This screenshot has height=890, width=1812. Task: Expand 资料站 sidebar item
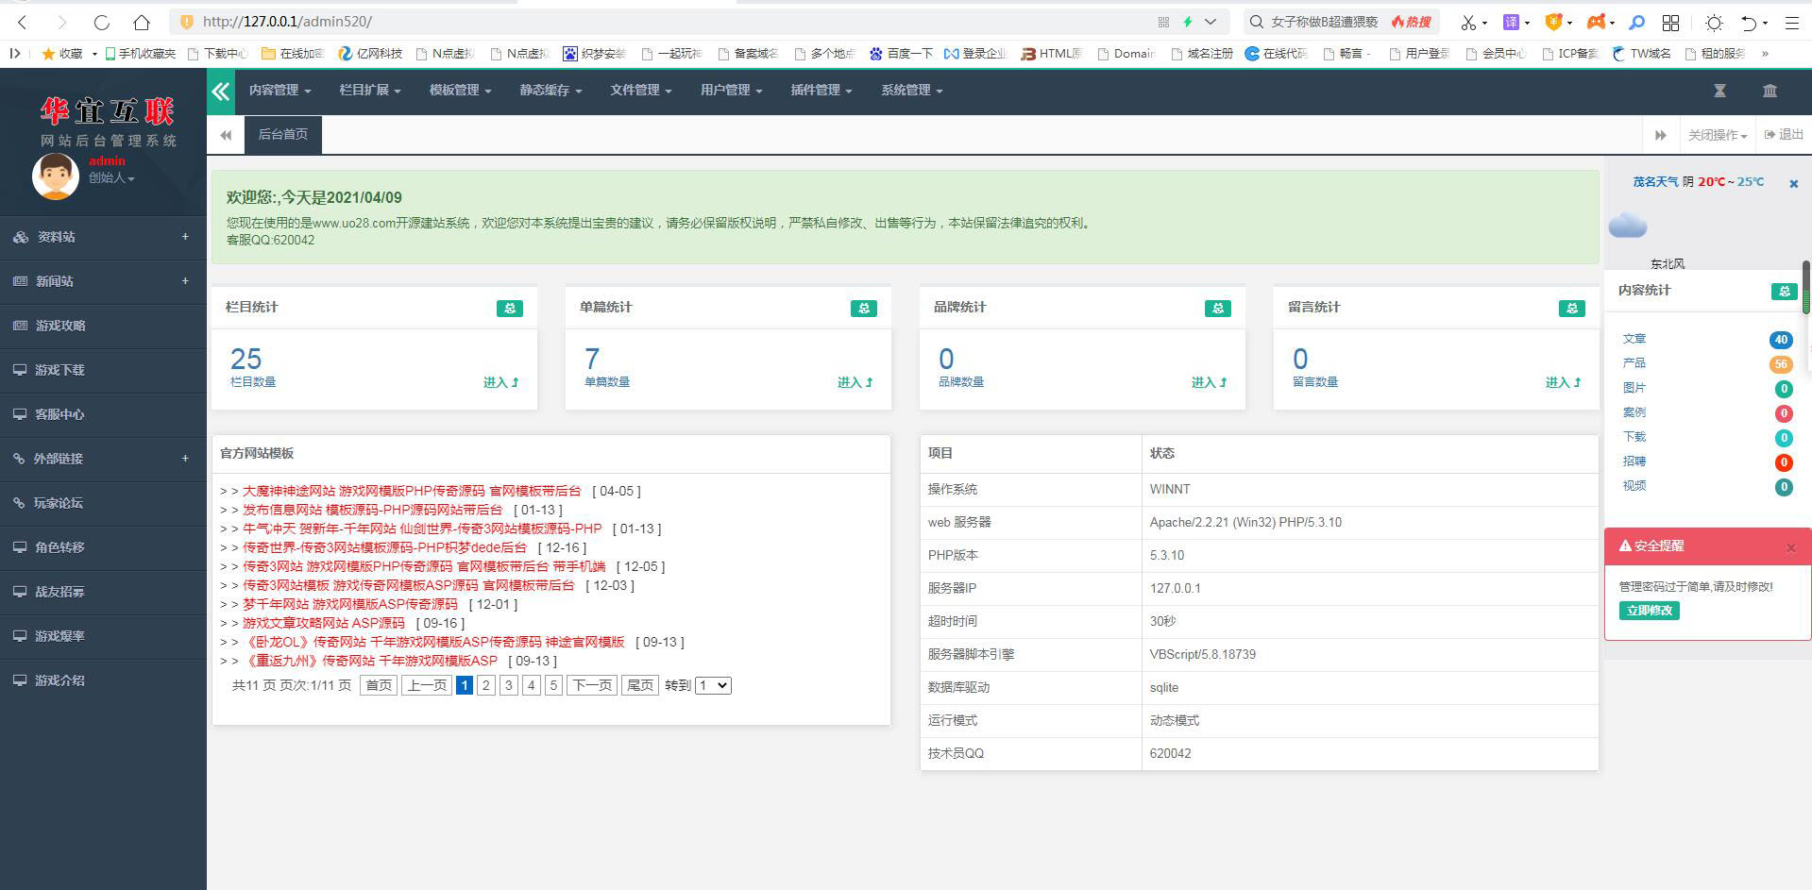click(x=103, y=237)
